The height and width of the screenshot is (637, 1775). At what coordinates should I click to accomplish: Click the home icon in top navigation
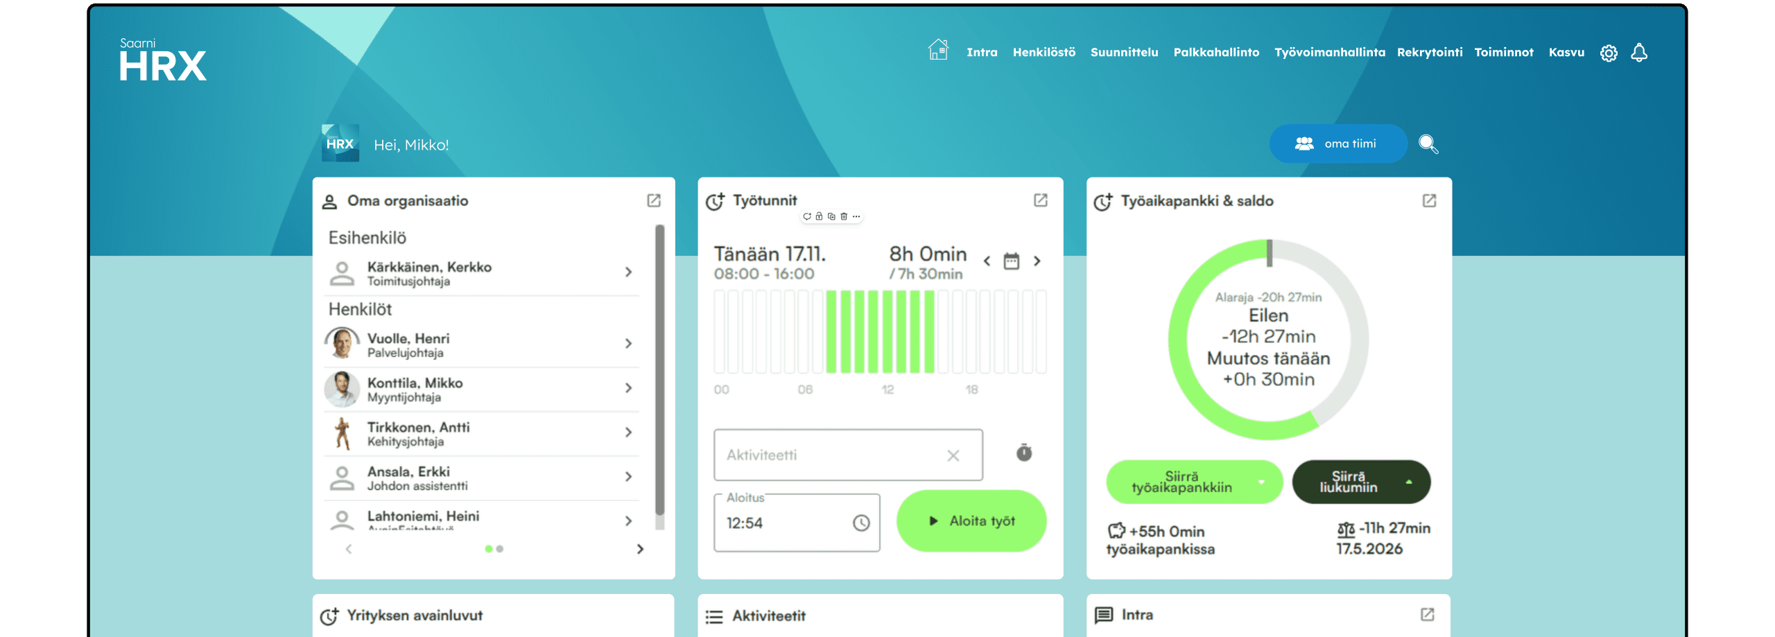point(937,50)
